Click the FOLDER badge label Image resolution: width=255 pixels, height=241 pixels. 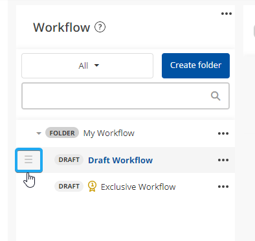[62, 133]
